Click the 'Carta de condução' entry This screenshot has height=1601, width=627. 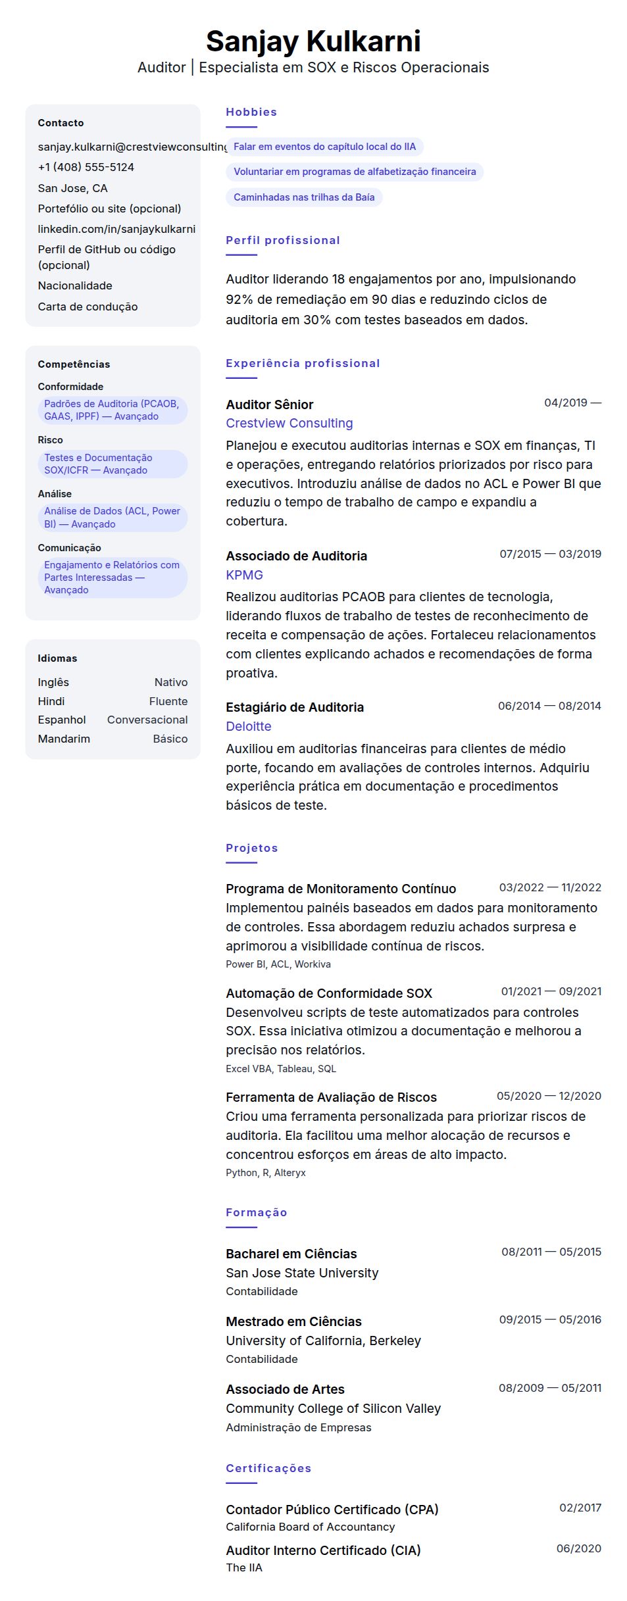coord(88,307)
